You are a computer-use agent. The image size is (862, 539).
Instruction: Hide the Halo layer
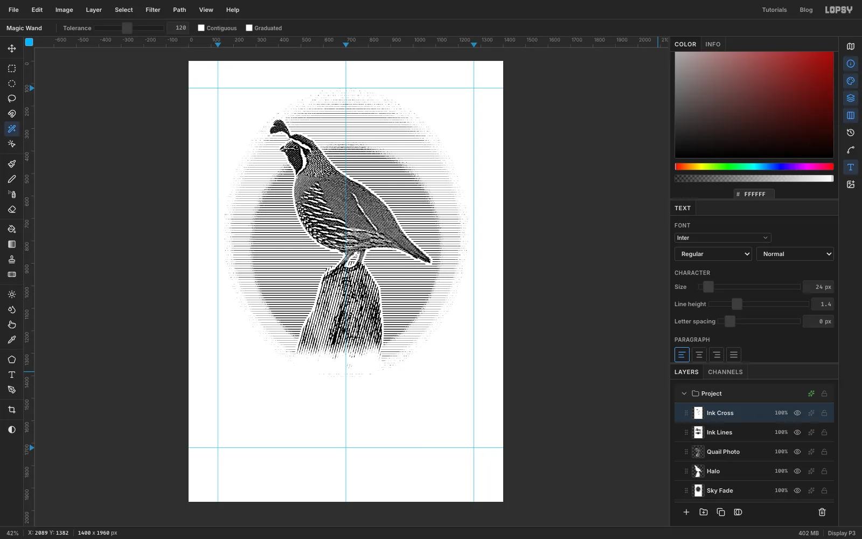pyautogui.click(x=797, y=471)
